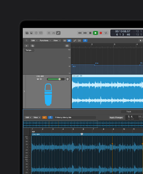Image resolution: width=143 pixels, height=174 pixels.
Task: Click the track header options icon above Tempo lane
Action: (67, 46)
